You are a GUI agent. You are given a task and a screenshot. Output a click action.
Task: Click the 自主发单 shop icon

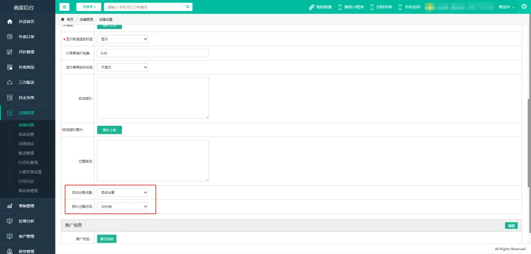[x=10, y=98]
